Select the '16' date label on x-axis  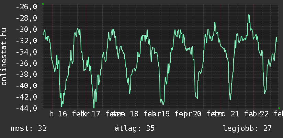[63, 114]
